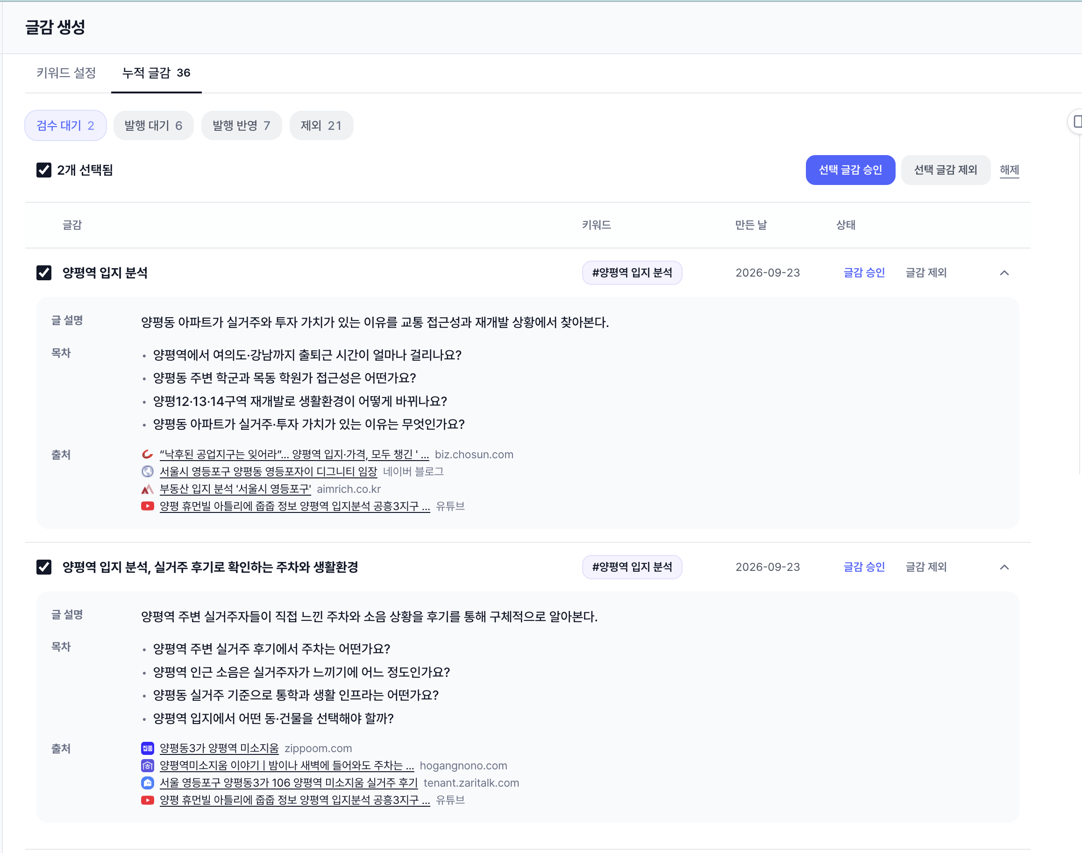Click the '상태' column header
The width and height of the screenshot is (1082, 853).
(846, 225)
